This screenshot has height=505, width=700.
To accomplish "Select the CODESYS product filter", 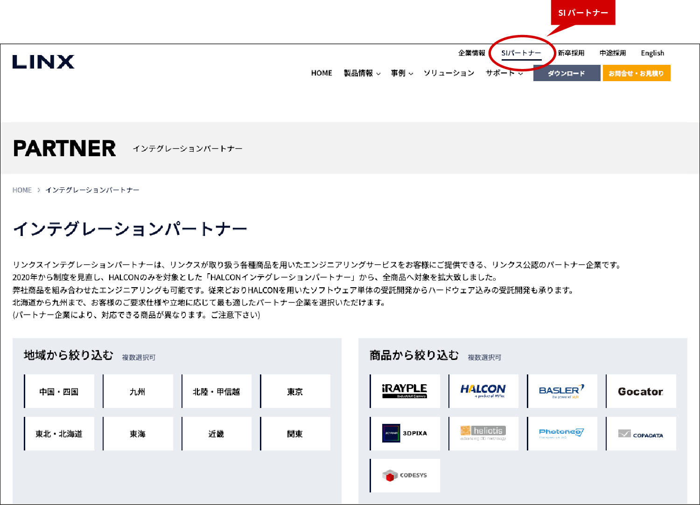I will [405, 476].
